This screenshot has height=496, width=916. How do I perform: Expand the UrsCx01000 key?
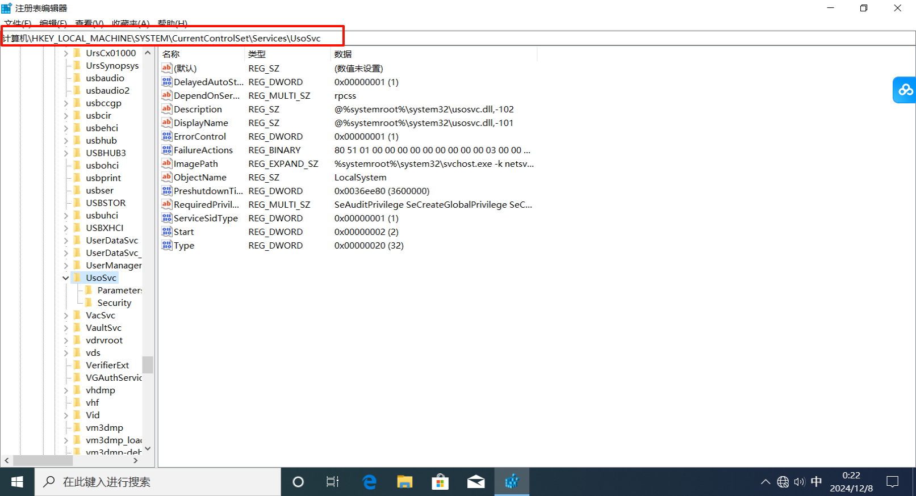66,53
